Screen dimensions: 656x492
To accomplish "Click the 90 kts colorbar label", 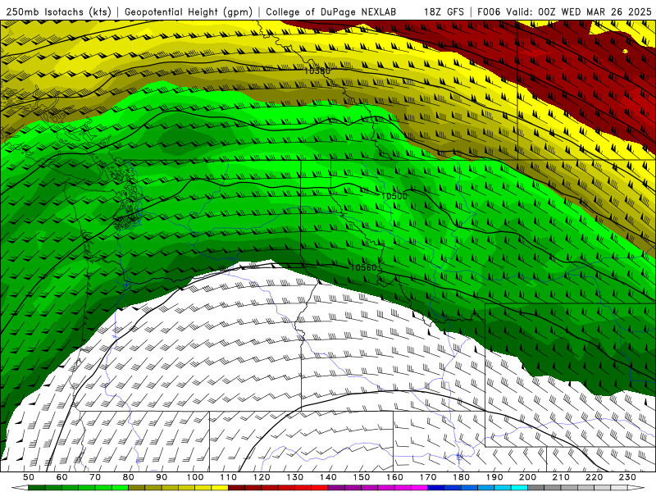I will pos(162,477).
